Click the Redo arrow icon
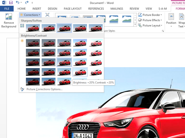 tap(27, 2)
